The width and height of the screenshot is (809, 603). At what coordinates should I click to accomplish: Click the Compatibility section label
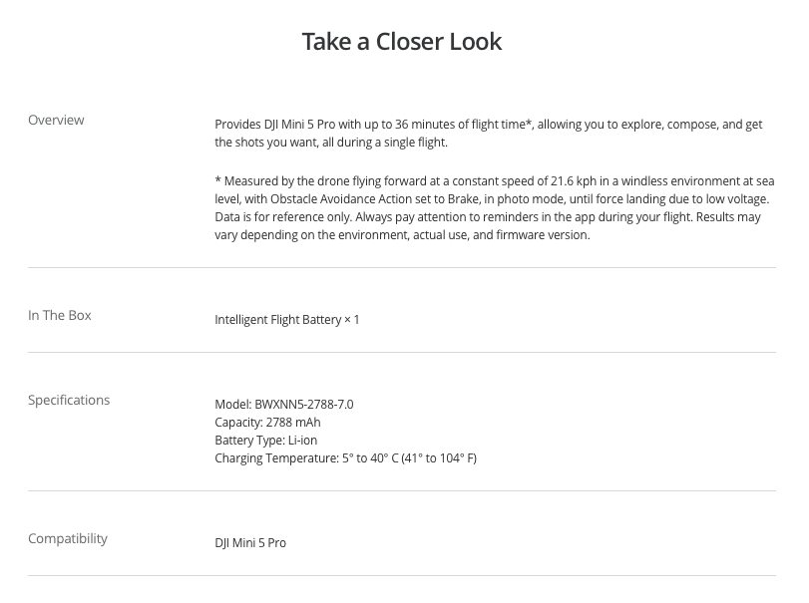click(x=68, y=538)
